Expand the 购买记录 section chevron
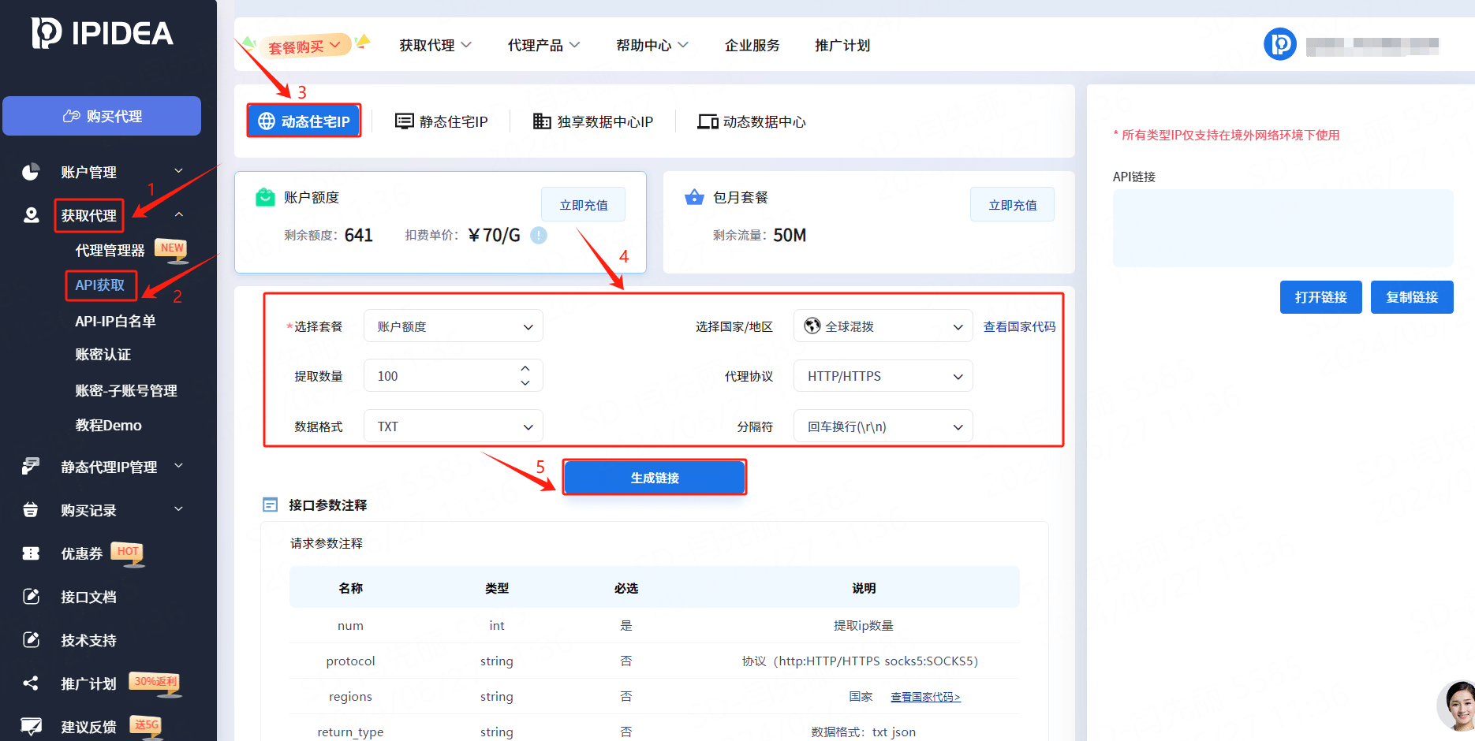Viewport: 1475px width, 741px height. pyautogui.click(x=178, y=509)
